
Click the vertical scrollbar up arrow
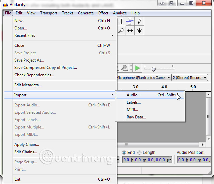click(209, 95)
